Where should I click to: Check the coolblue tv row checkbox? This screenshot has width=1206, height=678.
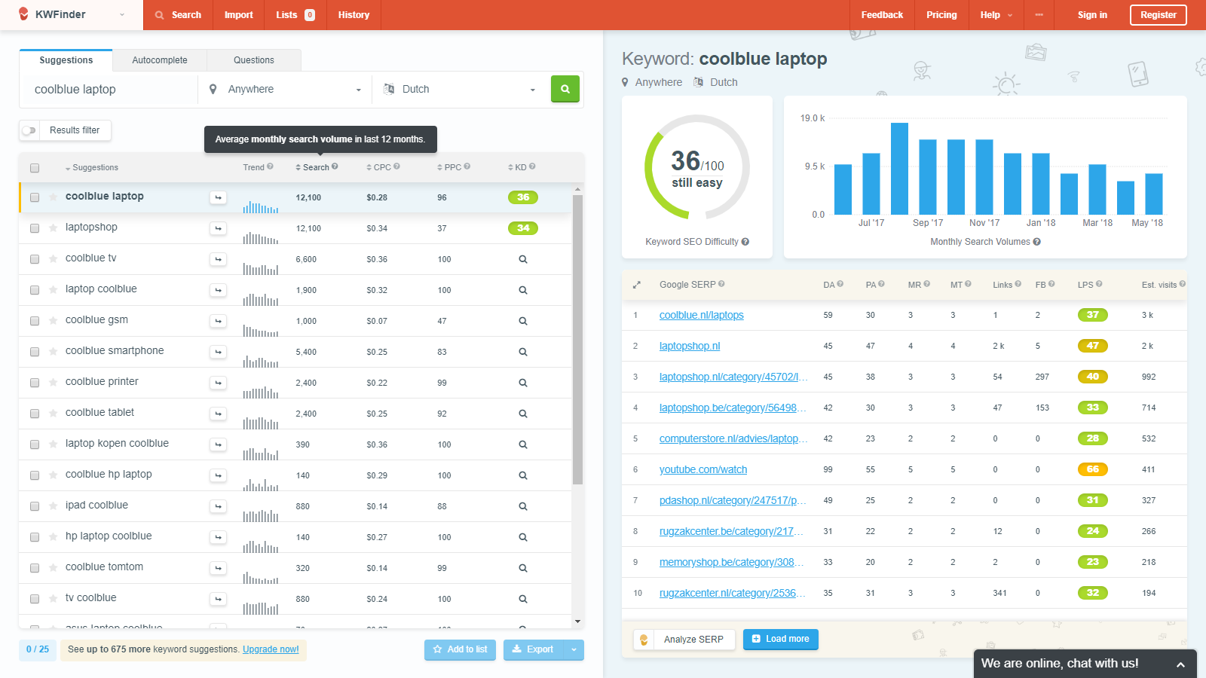[x=35, y=259]
